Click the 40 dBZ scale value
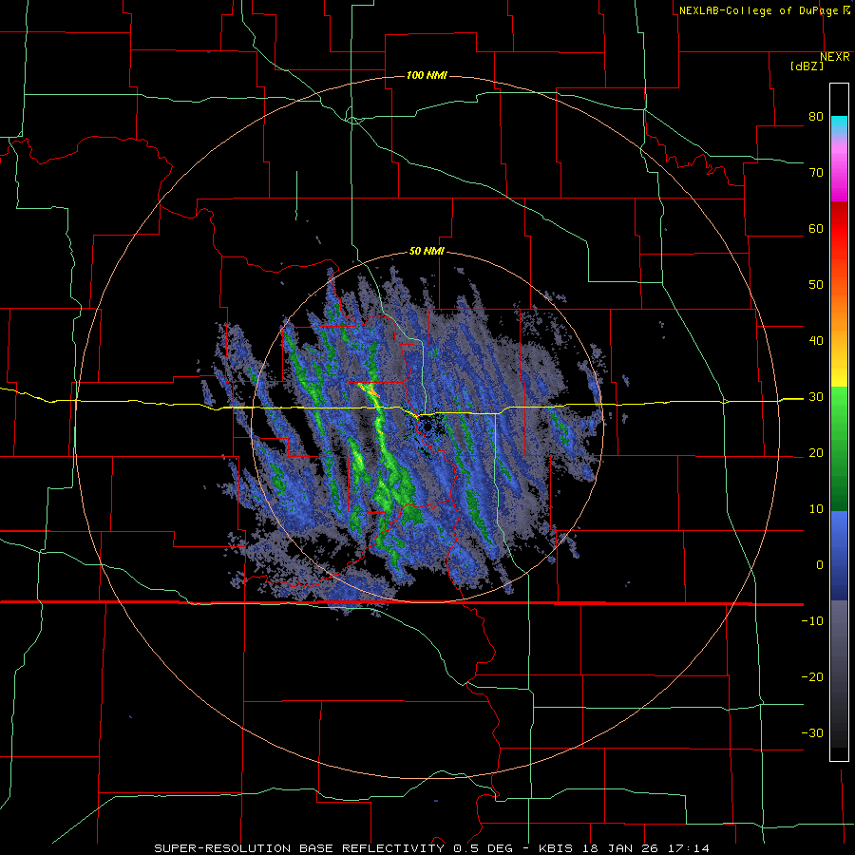The height and width of the screenshot is (855, 855). (816, 341)
